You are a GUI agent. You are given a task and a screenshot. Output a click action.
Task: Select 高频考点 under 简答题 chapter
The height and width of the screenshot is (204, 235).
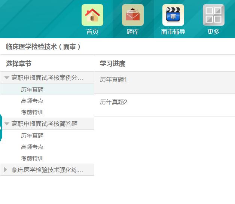click(32, 147)
